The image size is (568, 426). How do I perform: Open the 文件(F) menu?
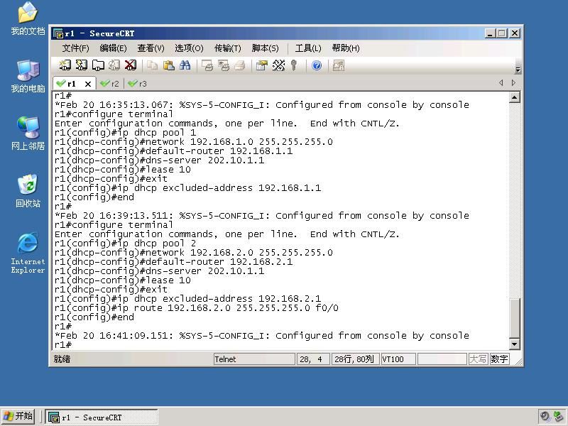pos(75,48)
